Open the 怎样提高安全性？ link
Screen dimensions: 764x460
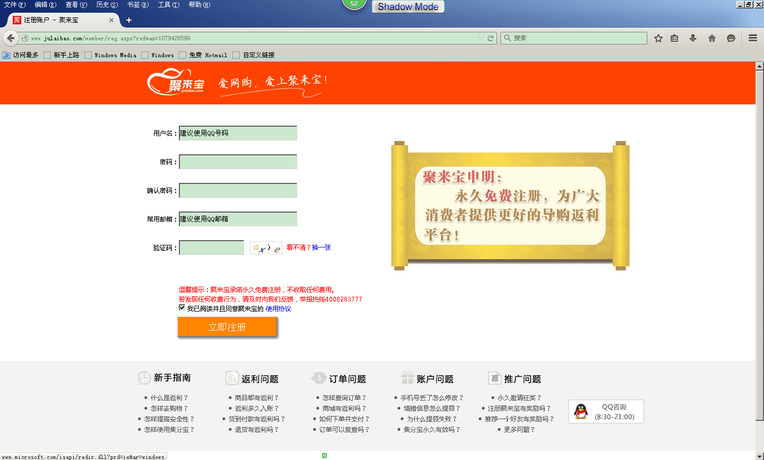click(169, 419)
